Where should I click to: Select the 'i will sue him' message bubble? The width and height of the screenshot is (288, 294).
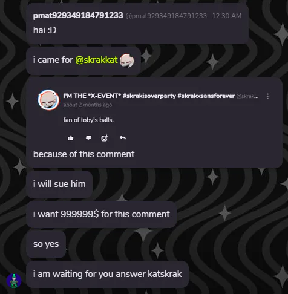pyautogui.click(x=59, y=184)
